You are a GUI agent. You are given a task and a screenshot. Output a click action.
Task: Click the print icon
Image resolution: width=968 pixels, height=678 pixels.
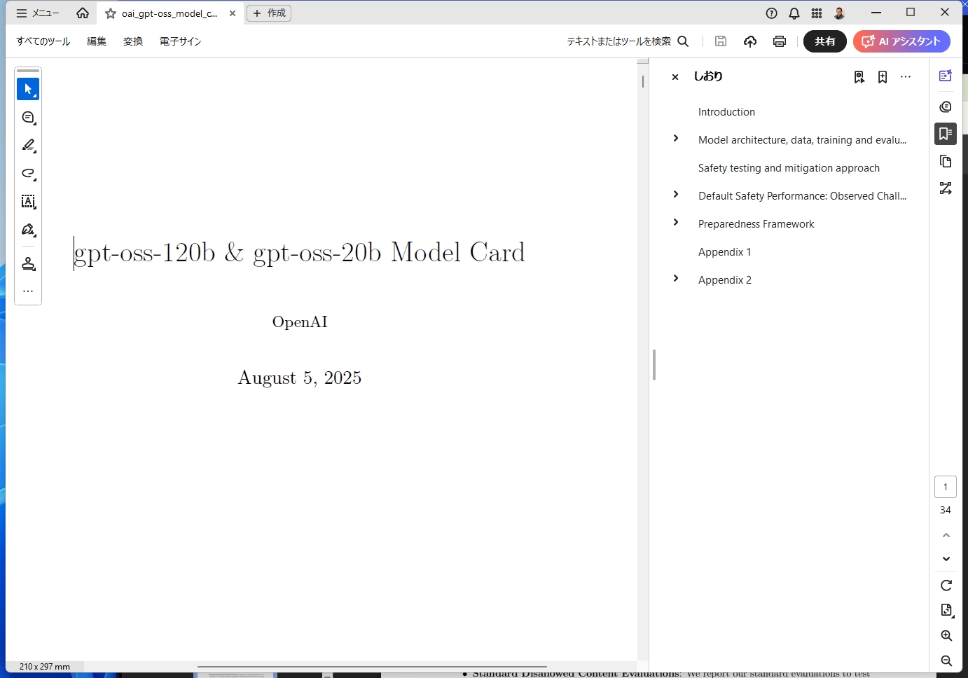click(x=780, y=41)
